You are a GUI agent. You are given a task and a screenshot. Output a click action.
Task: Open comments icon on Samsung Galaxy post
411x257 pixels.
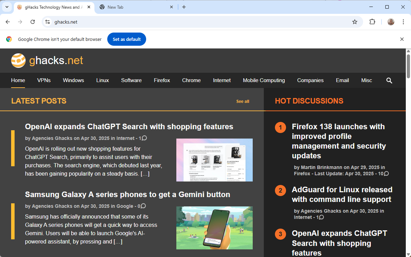pyautogui.click(x=143, y=206)
